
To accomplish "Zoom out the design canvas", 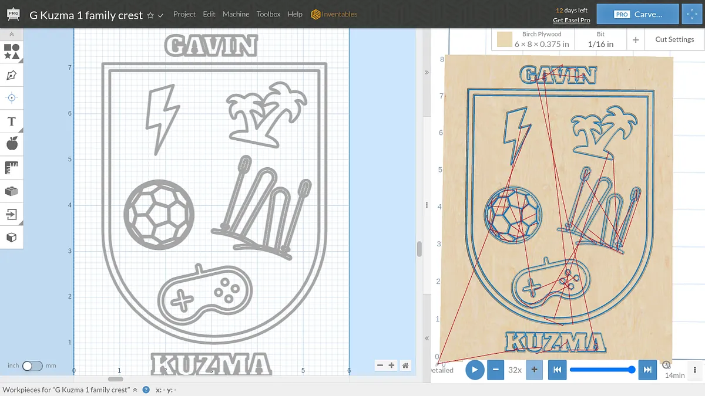I will coord(380,365).
